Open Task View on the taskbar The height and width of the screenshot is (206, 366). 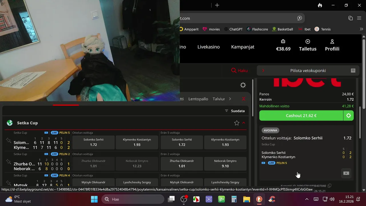(171, 199)
